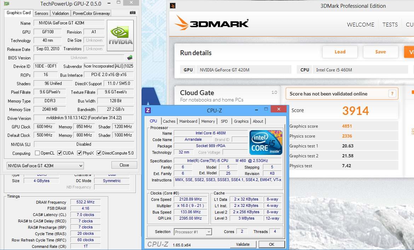Image resolution: width=414 pixels, height=250 pixels.
Task: Click the BIOS save chip icon in GPU-Z
Action: (130, 58)
